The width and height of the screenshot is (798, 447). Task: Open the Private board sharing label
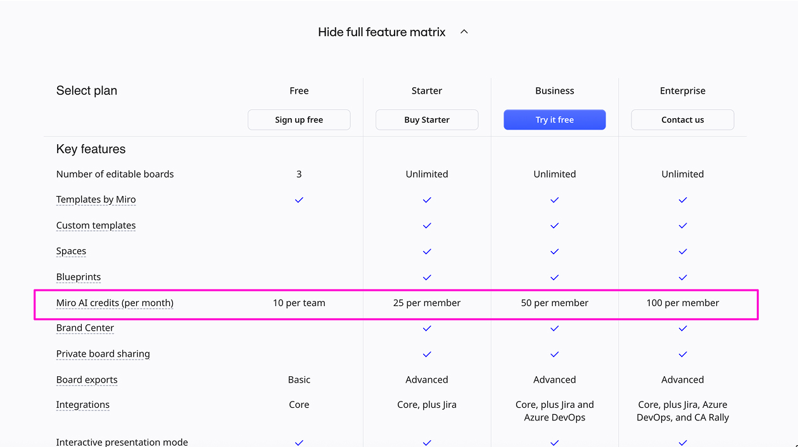(x=103, y=354)
